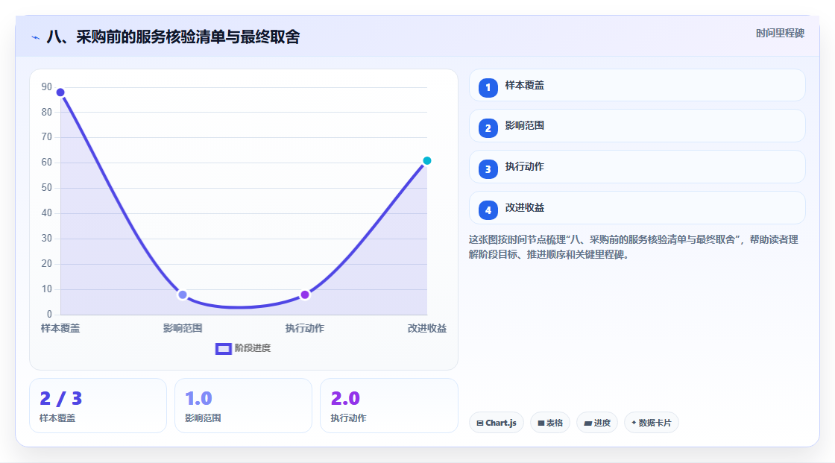Viewport: 835px width, 463px height.
Task: Click the 2 / 3 样本覆盖 stat card
Action: click(x=98, y=406)
